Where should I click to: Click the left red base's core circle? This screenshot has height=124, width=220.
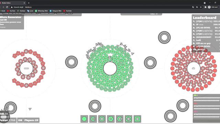click(26, 68)
